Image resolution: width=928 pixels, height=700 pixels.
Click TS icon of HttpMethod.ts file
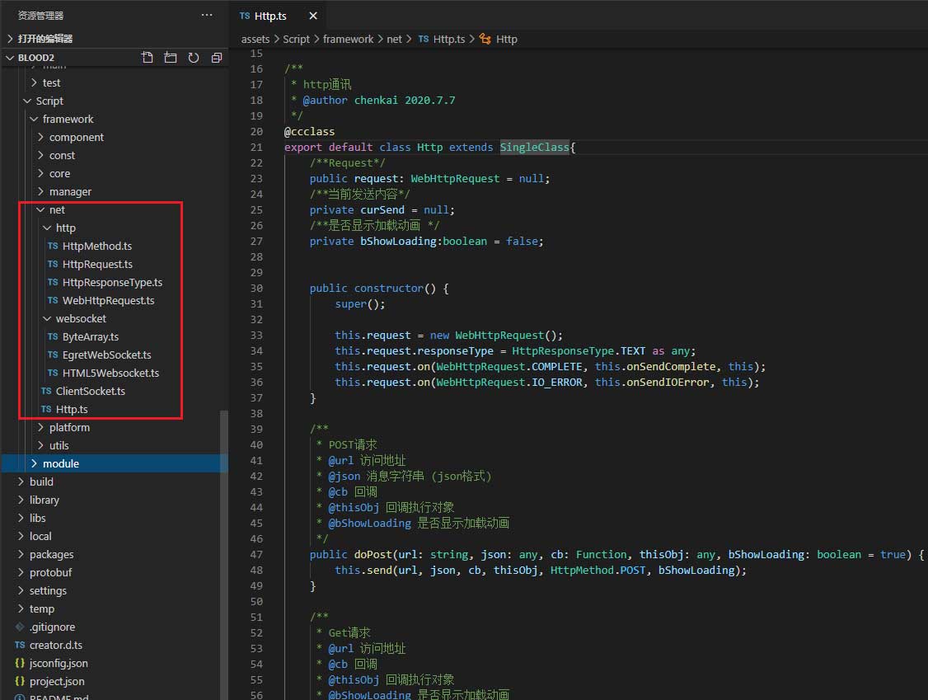(53, 246)
